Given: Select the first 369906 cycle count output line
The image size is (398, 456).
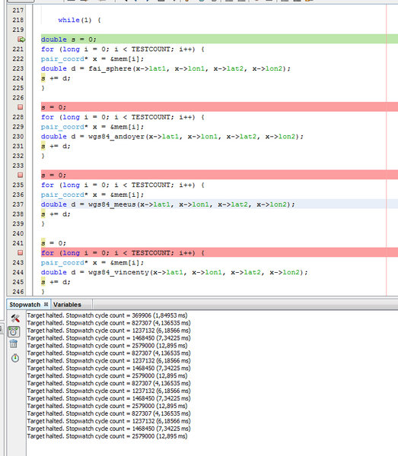Looking at the screenshot, I should (x=107, y=315).
